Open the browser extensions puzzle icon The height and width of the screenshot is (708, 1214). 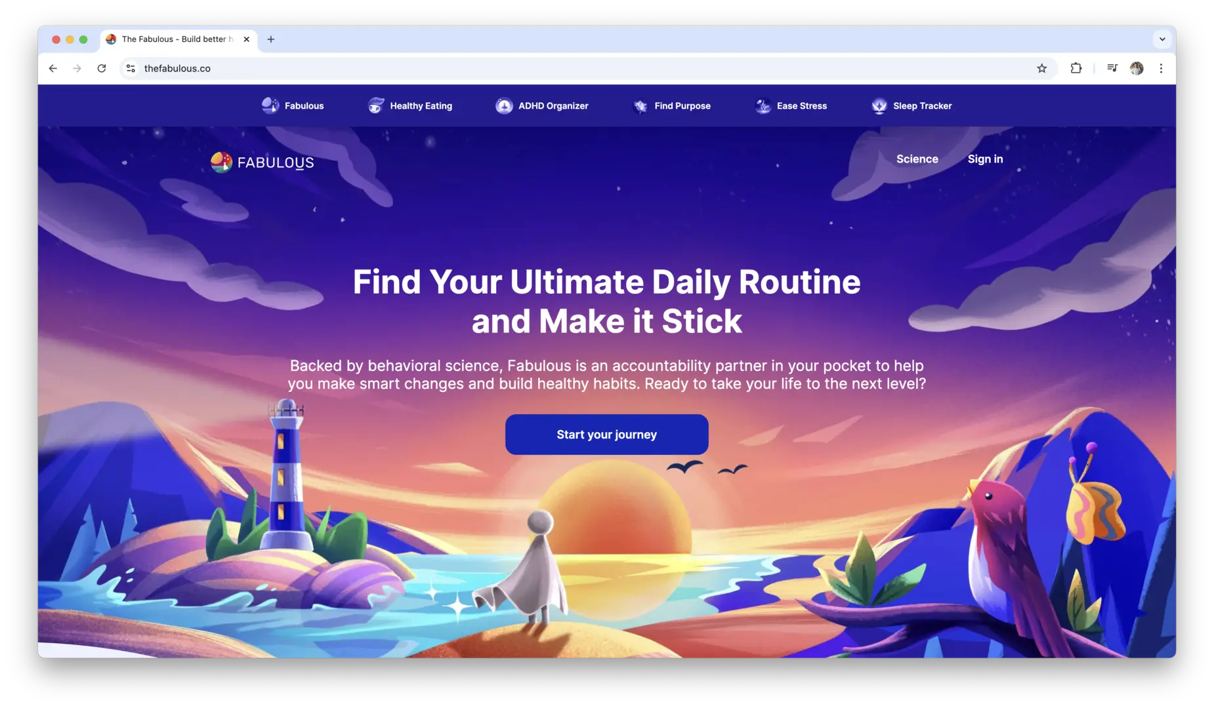(1076, 68)
